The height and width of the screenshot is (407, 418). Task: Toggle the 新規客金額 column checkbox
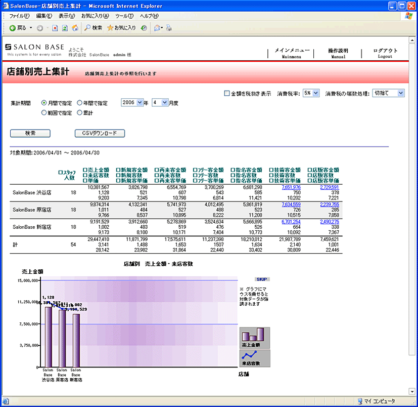point(118,170)
